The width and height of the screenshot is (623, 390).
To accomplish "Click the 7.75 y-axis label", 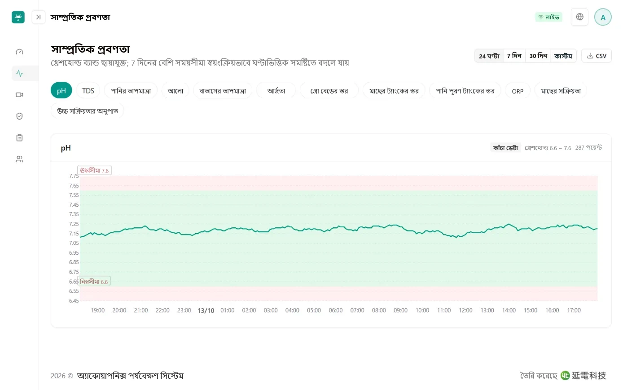I will coord(74,176).
